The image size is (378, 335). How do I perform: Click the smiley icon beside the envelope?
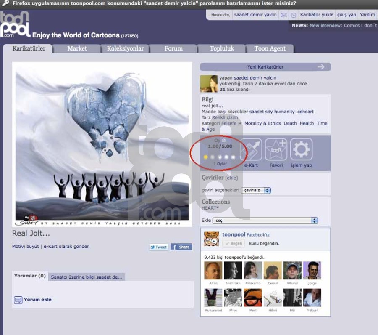(x=294, y=15)
